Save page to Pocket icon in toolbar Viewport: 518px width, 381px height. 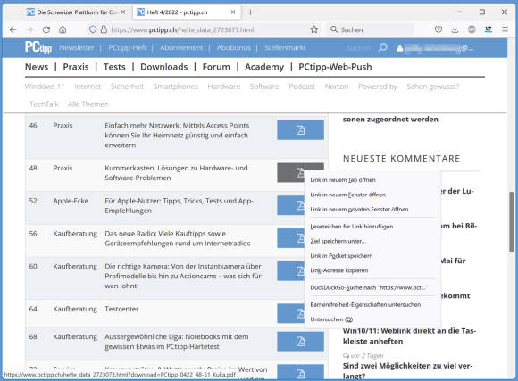click(439, 29)
